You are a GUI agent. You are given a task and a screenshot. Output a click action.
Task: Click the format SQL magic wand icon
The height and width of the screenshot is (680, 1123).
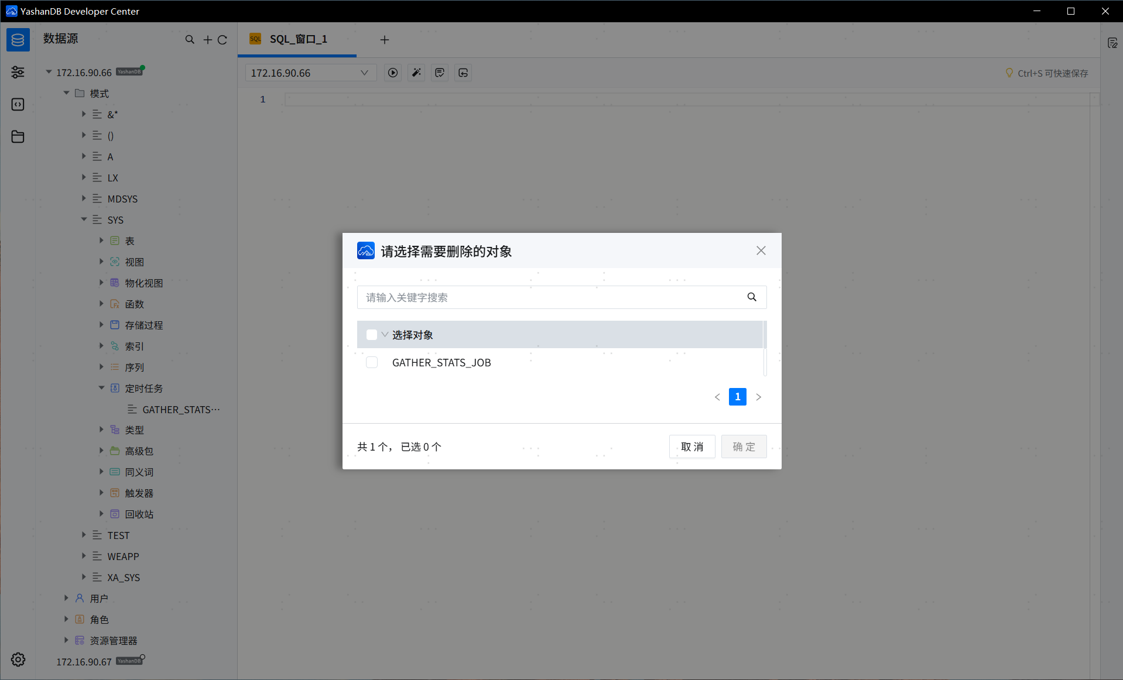point(416,73)
